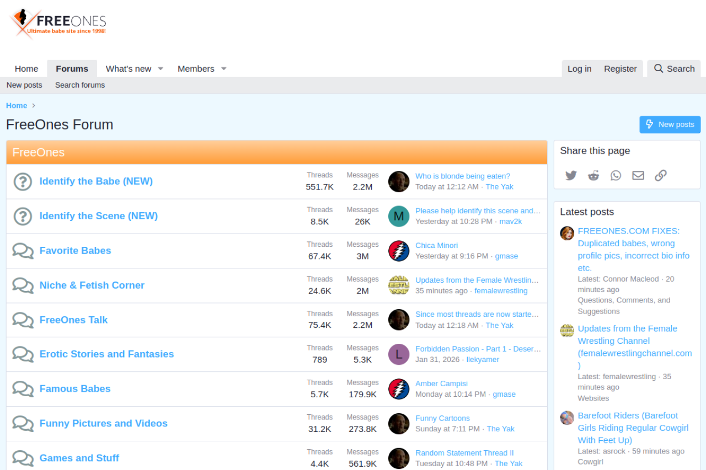
Task: Share the page via WhatsApp
Action: (x=616, y=175)
